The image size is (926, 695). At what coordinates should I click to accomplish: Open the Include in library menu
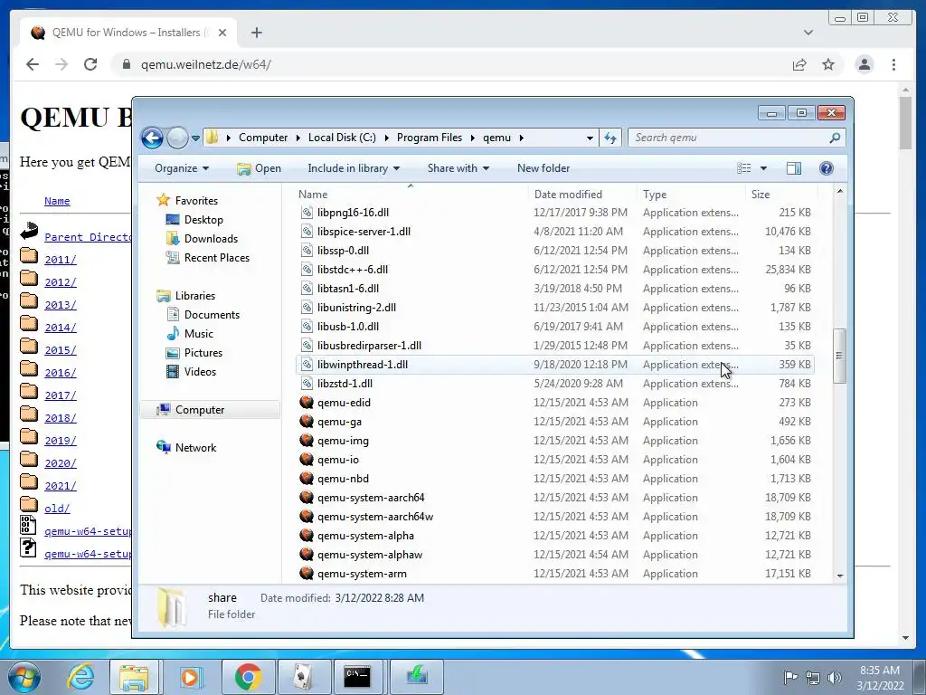tap(354, 168)
